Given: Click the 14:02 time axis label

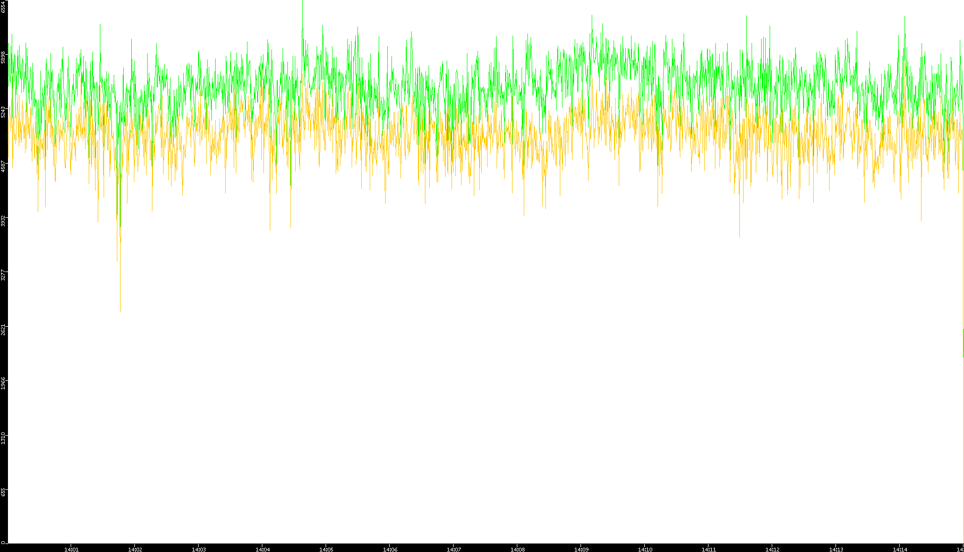Looking at the screenshot, I should [135, 549].
